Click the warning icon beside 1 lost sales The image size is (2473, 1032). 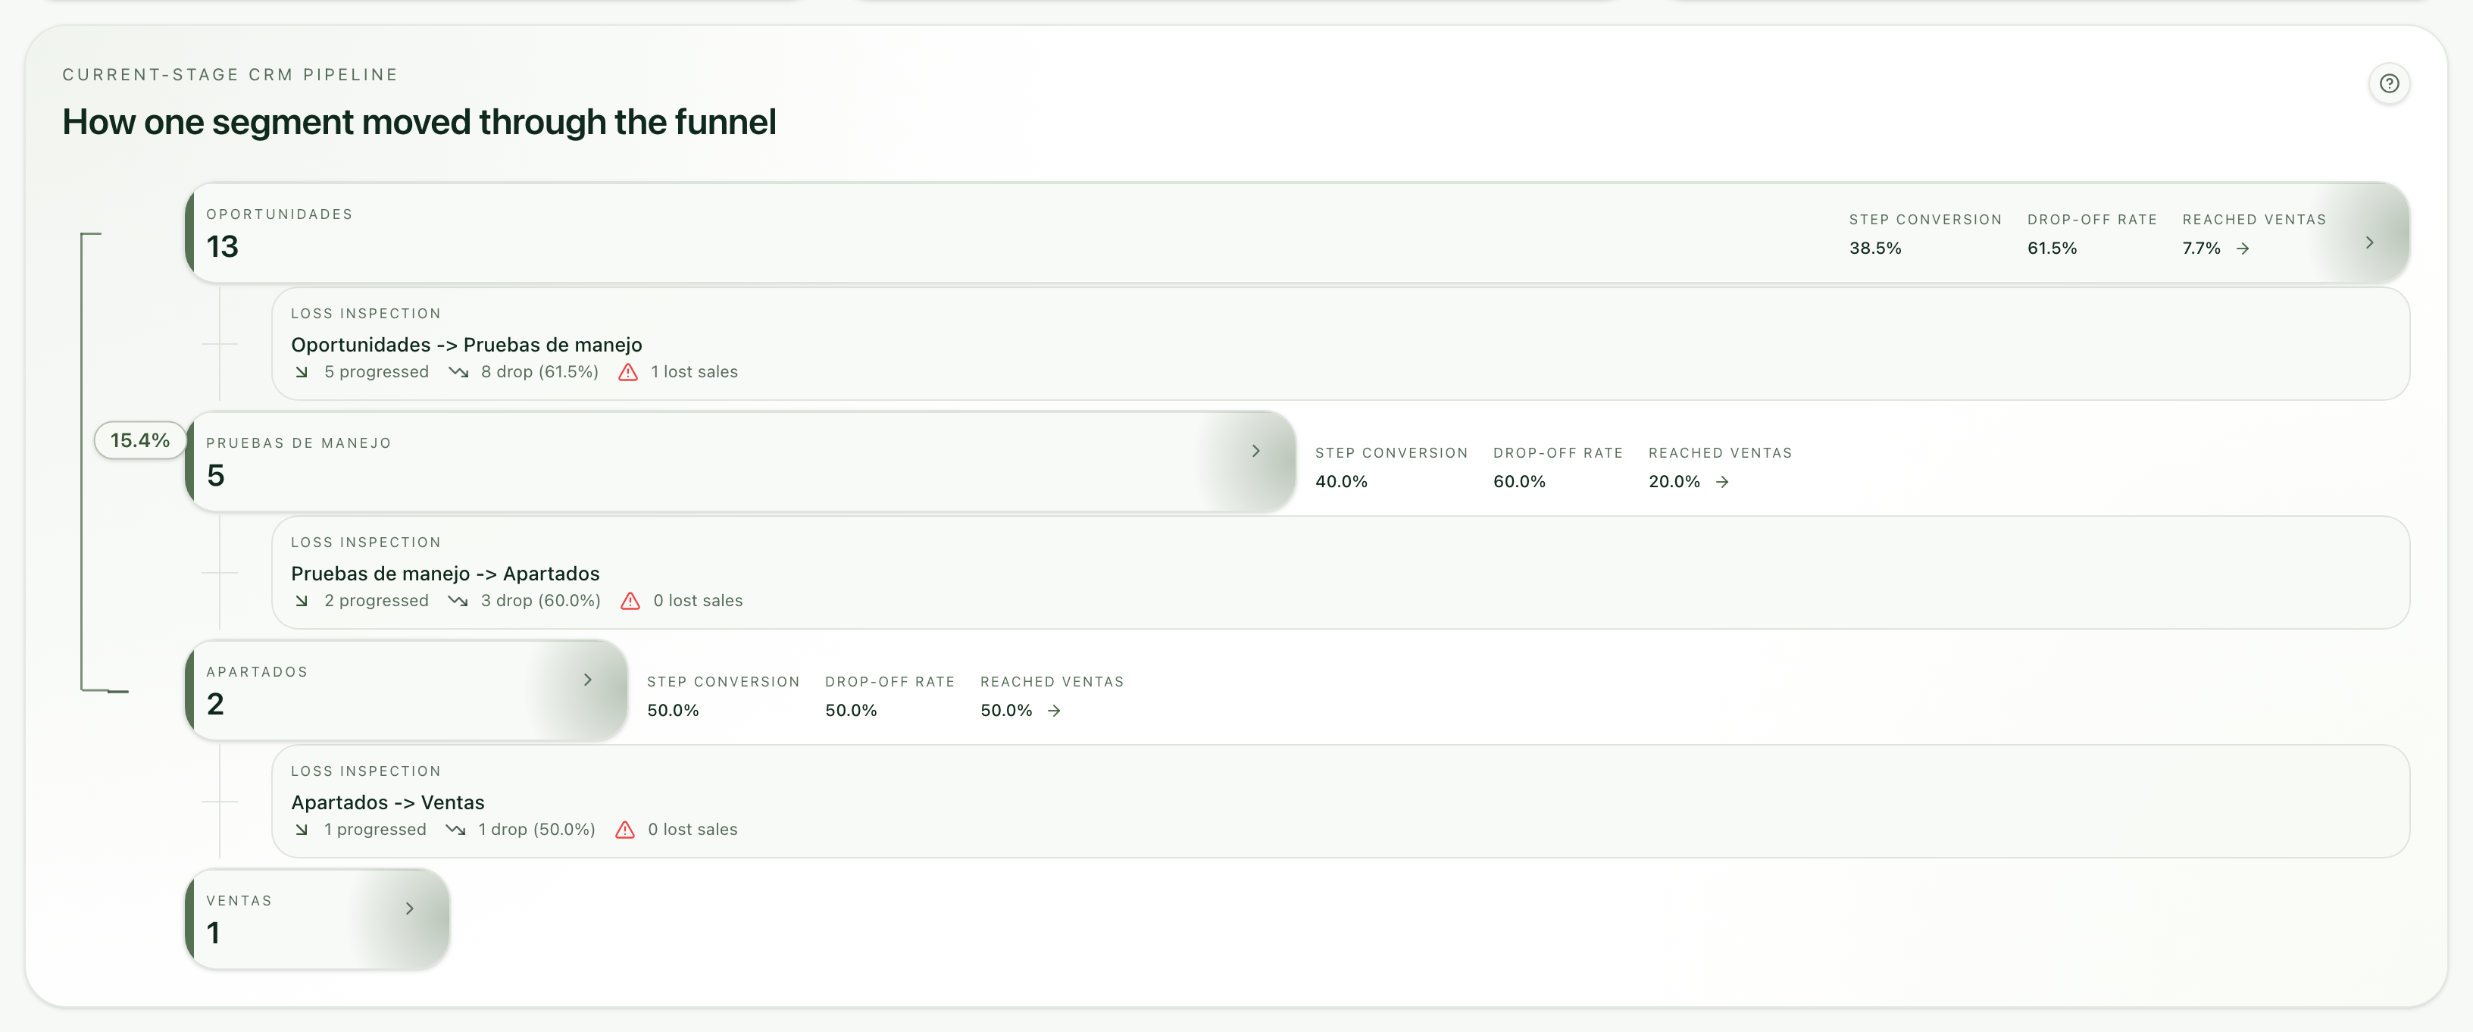[628, 373]
